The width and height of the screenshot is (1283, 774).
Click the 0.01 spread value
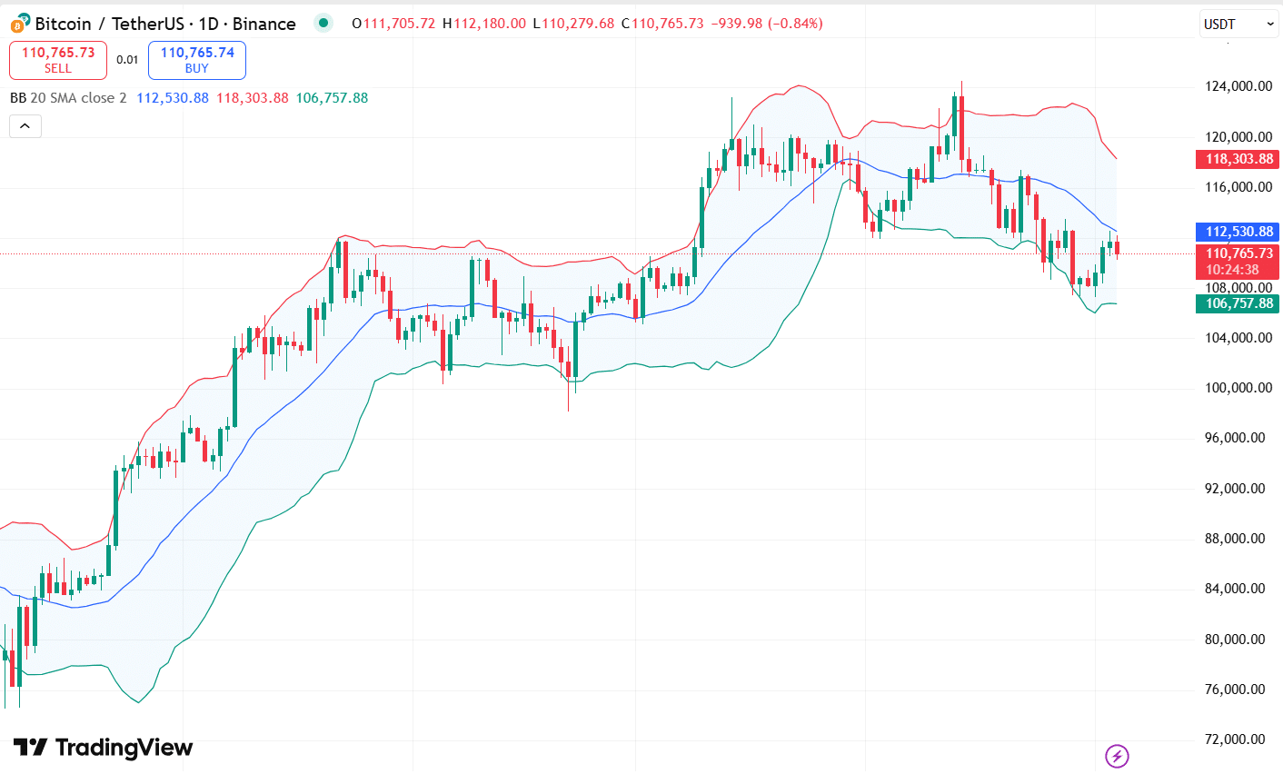128,59
